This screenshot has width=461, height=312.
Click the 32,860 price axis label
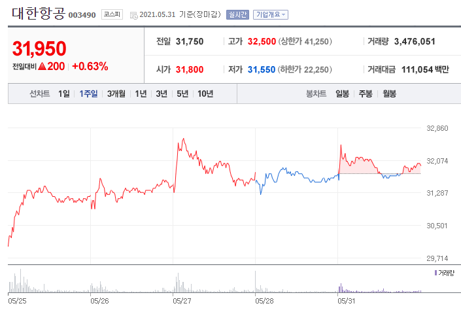coord(437,128)
